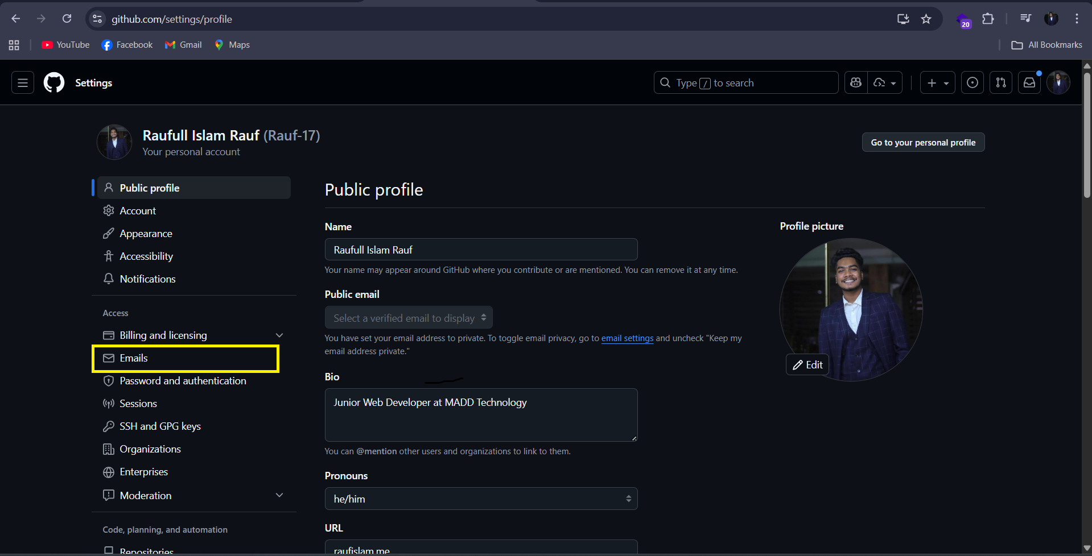
Task: Open the hamburger navigation menu
Action: point(23,83)
